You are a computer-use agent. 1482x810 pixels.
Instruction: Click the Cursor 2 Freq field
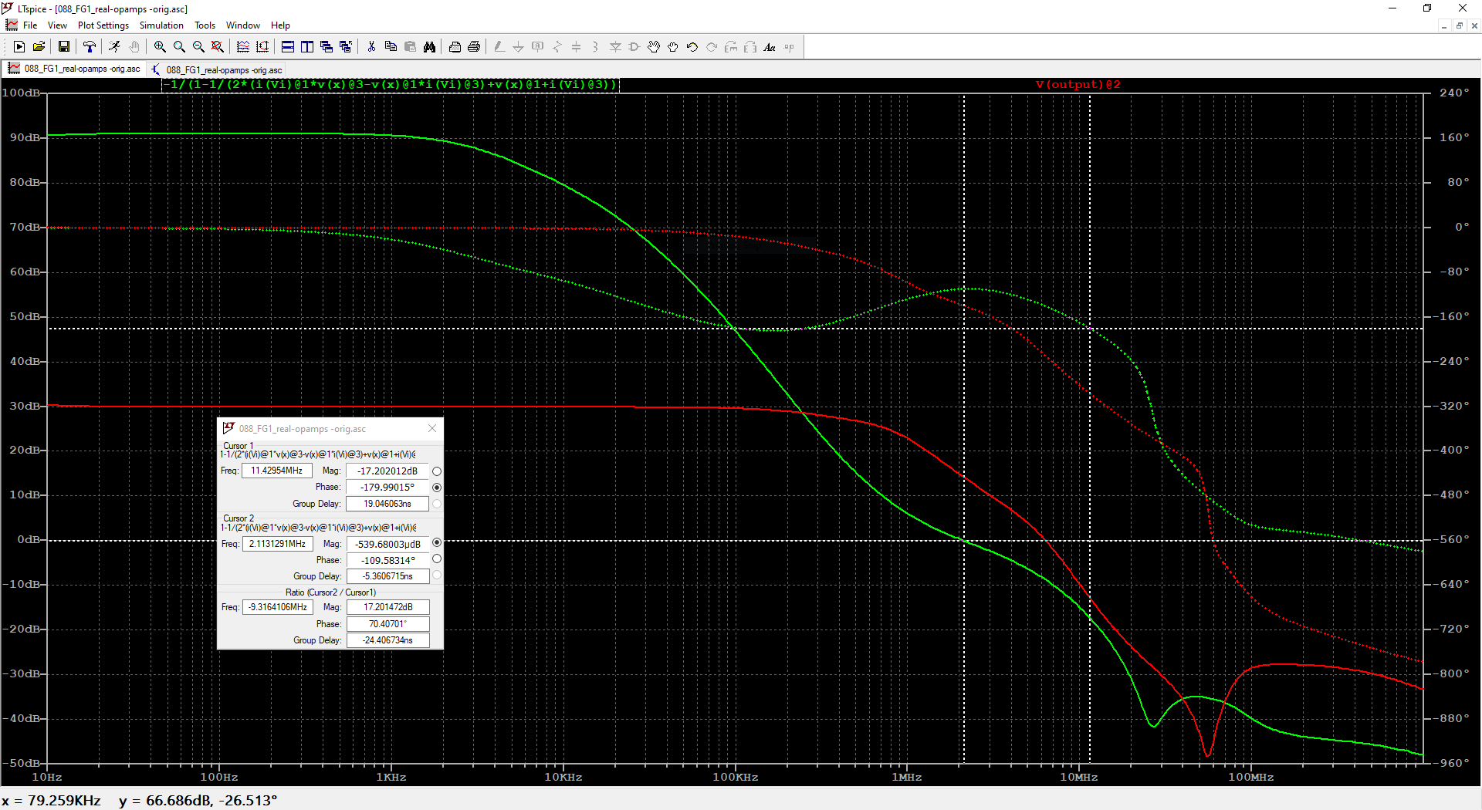point(277,544)
